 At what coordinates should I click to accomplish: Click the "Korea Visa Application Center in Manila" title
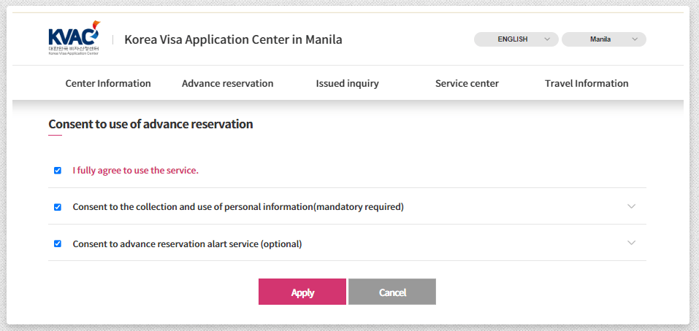(233, 39)
